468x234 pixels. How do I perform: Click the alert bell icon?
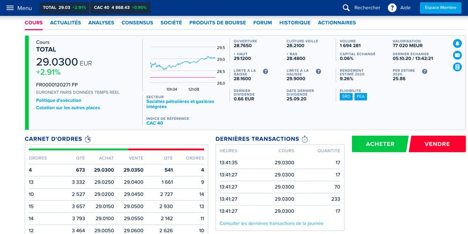tap(457, 44)
